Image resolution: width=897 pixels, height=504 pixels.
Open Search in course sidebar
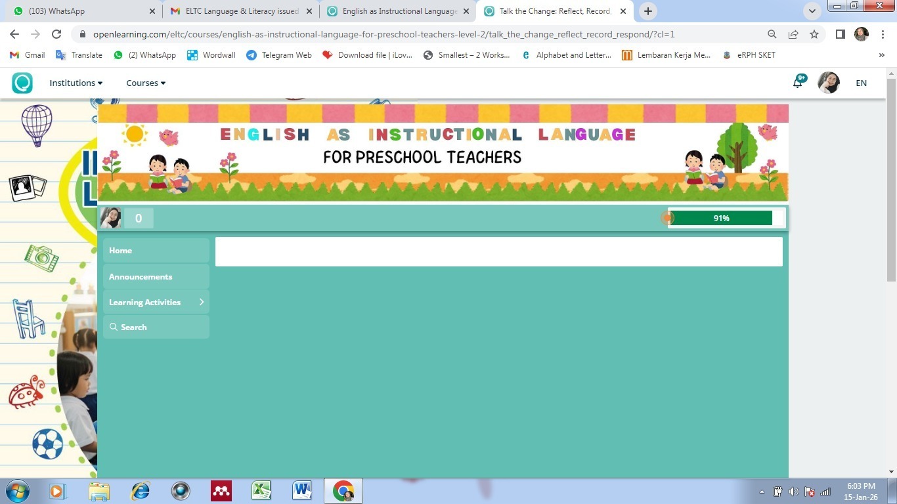tap(156, 327)
